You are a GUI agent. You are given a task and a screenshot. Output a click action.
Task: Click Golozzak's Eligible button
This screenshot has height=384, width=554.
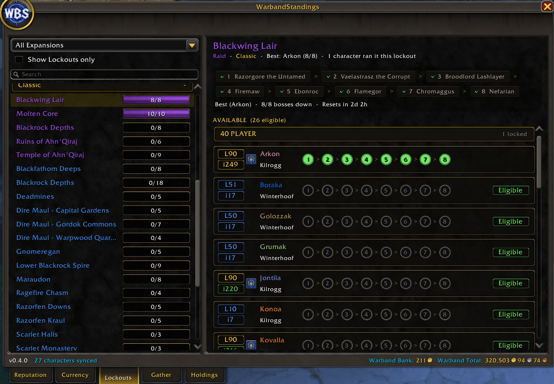[x=510, y=221]
